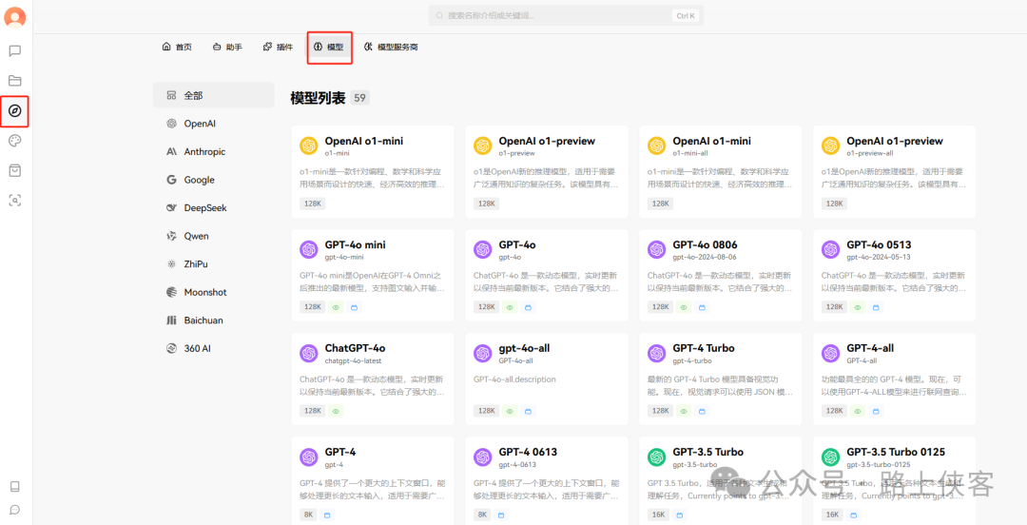
Task: Open the user avatar in the sidebar
Action: [15, 18]
